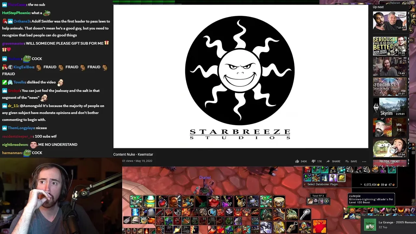This screenshot has height=234, width=416.
Task: Click the armored helmet mount icon
Action: pos(266,214)
